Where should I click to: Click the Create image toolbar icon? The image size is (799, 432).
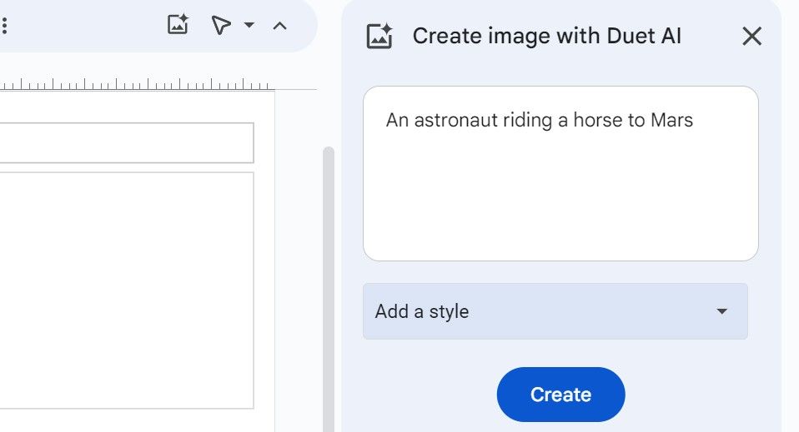(178, 25)
